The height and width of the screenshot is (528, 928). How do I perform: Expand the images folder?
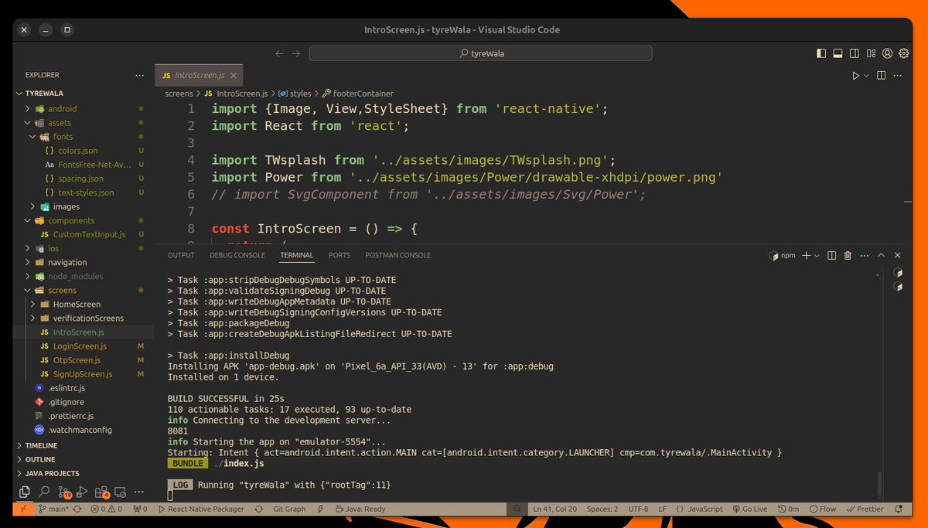point(84,206)
